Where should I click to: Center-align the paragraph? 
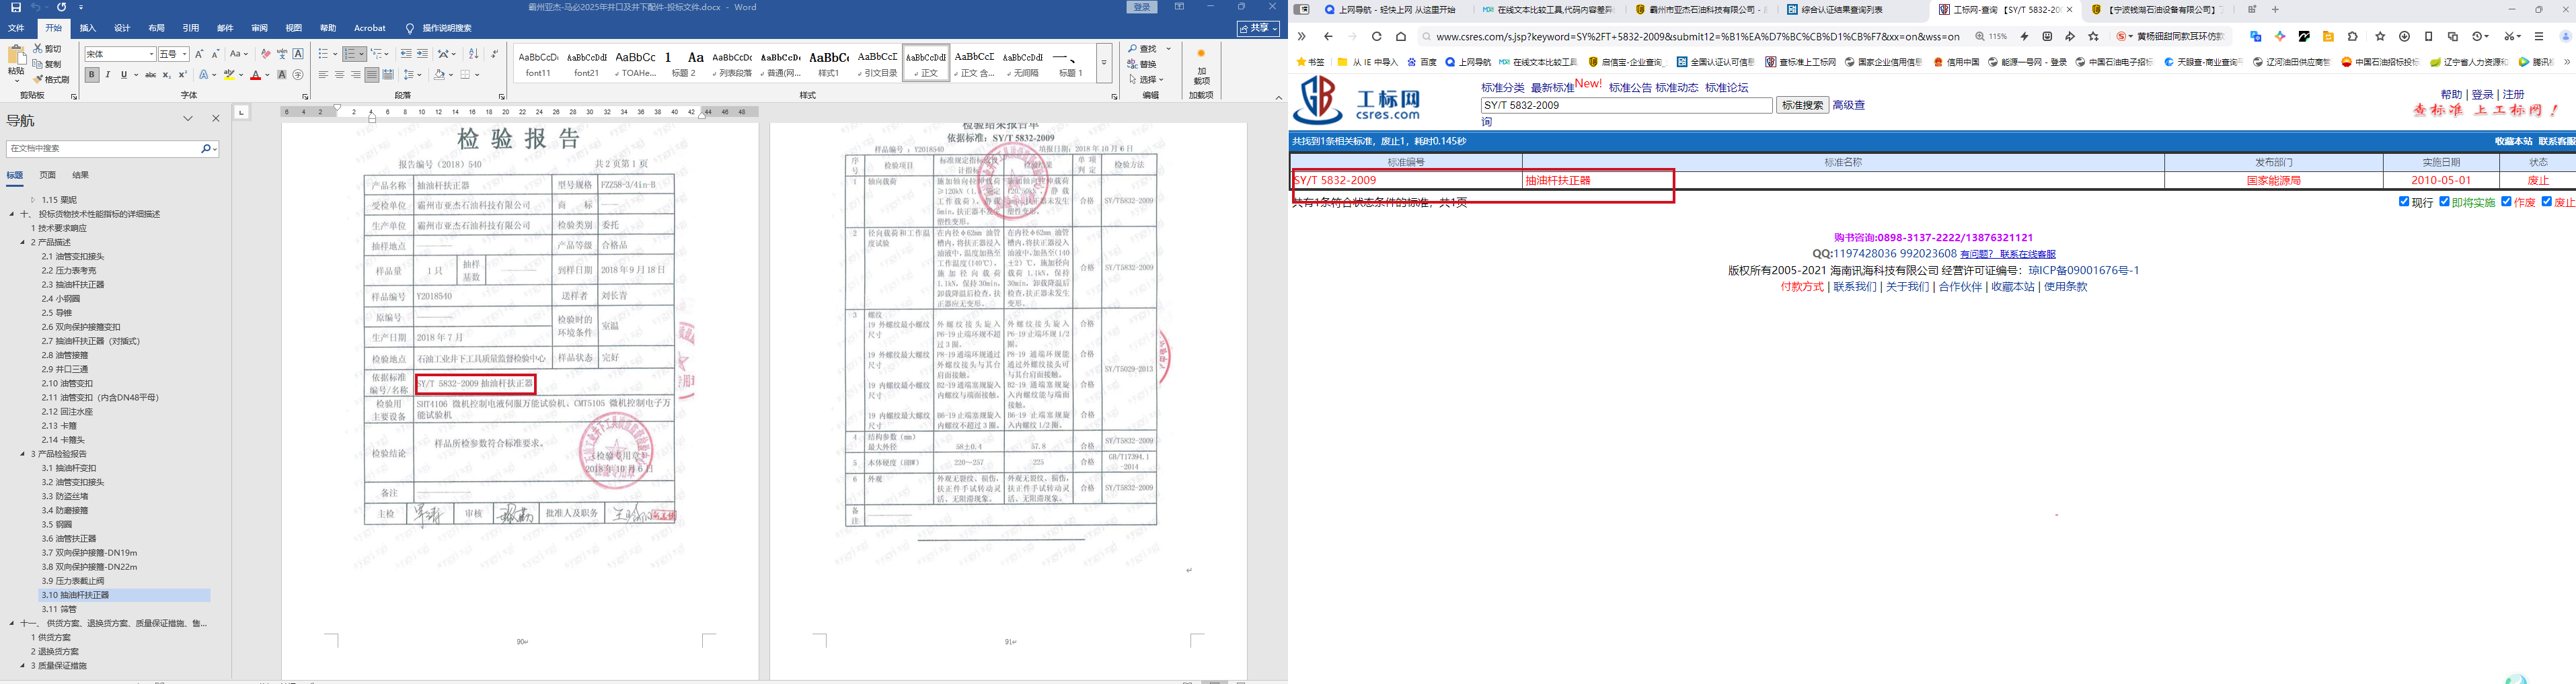(x=339, y=75)
